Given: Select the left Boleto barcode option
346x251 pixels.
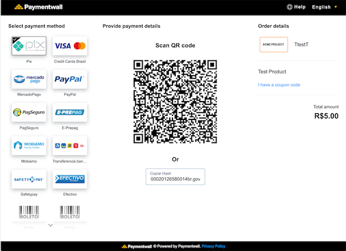Looking at the screenshot, I should click(x=29, y=212).
